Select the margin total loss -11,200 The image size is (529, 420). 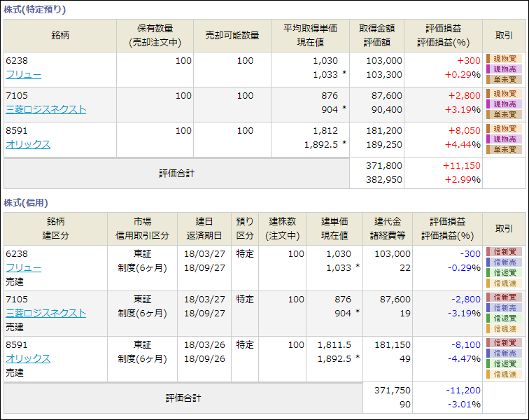(x=463, y=391)
